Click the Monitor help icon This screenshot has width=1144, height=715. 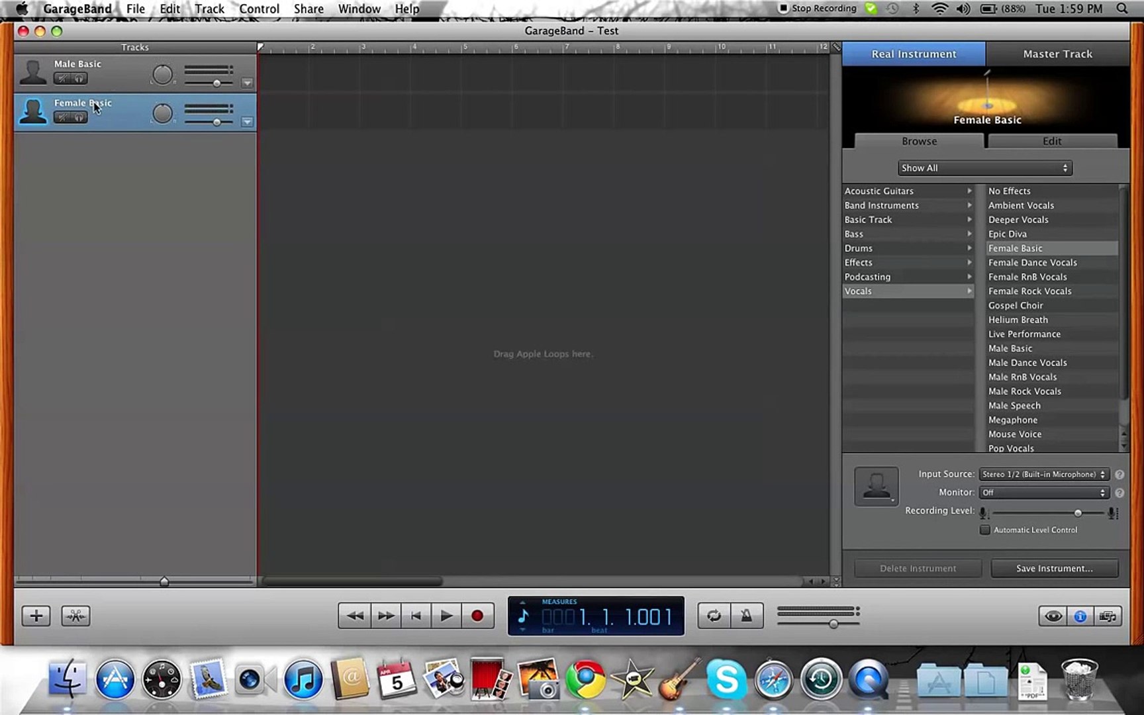pos(1120,493)
